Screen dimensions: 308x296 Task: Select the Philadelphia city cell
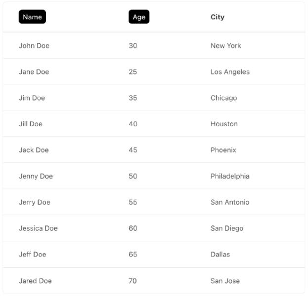pos(230,177)
